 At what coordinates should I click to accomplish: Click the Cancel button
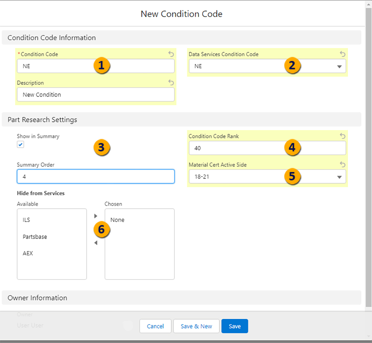coord(155,326)
